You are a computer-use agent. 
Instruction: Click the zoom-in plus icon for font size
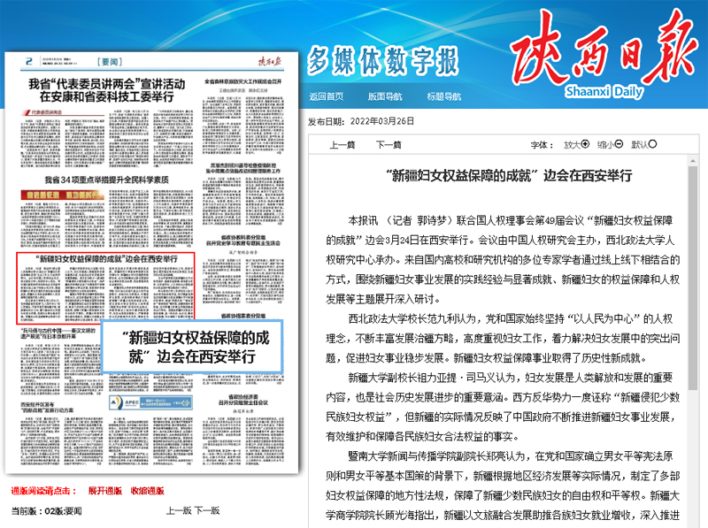[585, 144]
